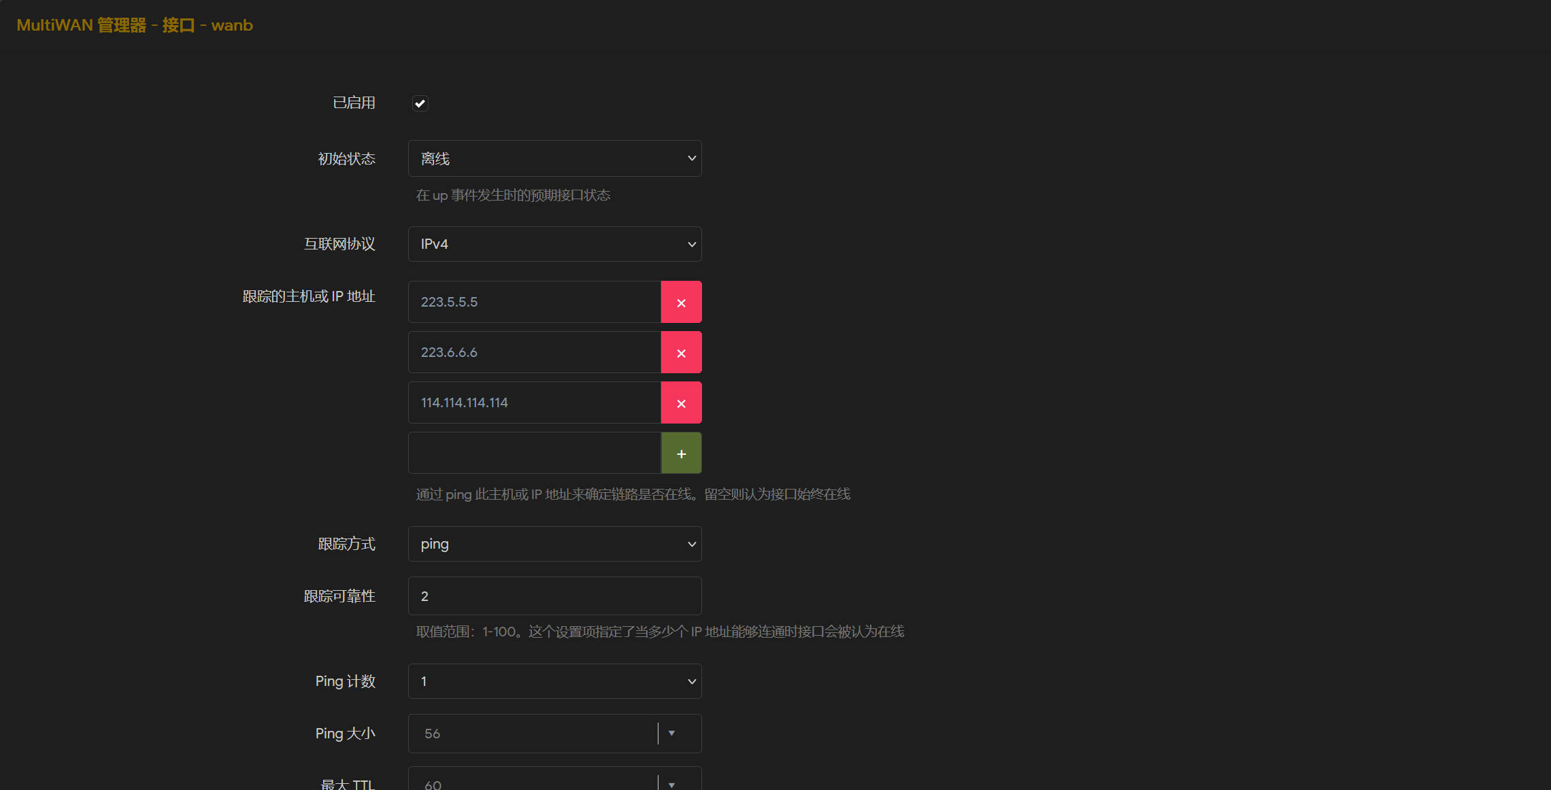The image size is (1551, 790).
Task: Click into the 223.5.5.5 address field
Action: tap(535, 303)
